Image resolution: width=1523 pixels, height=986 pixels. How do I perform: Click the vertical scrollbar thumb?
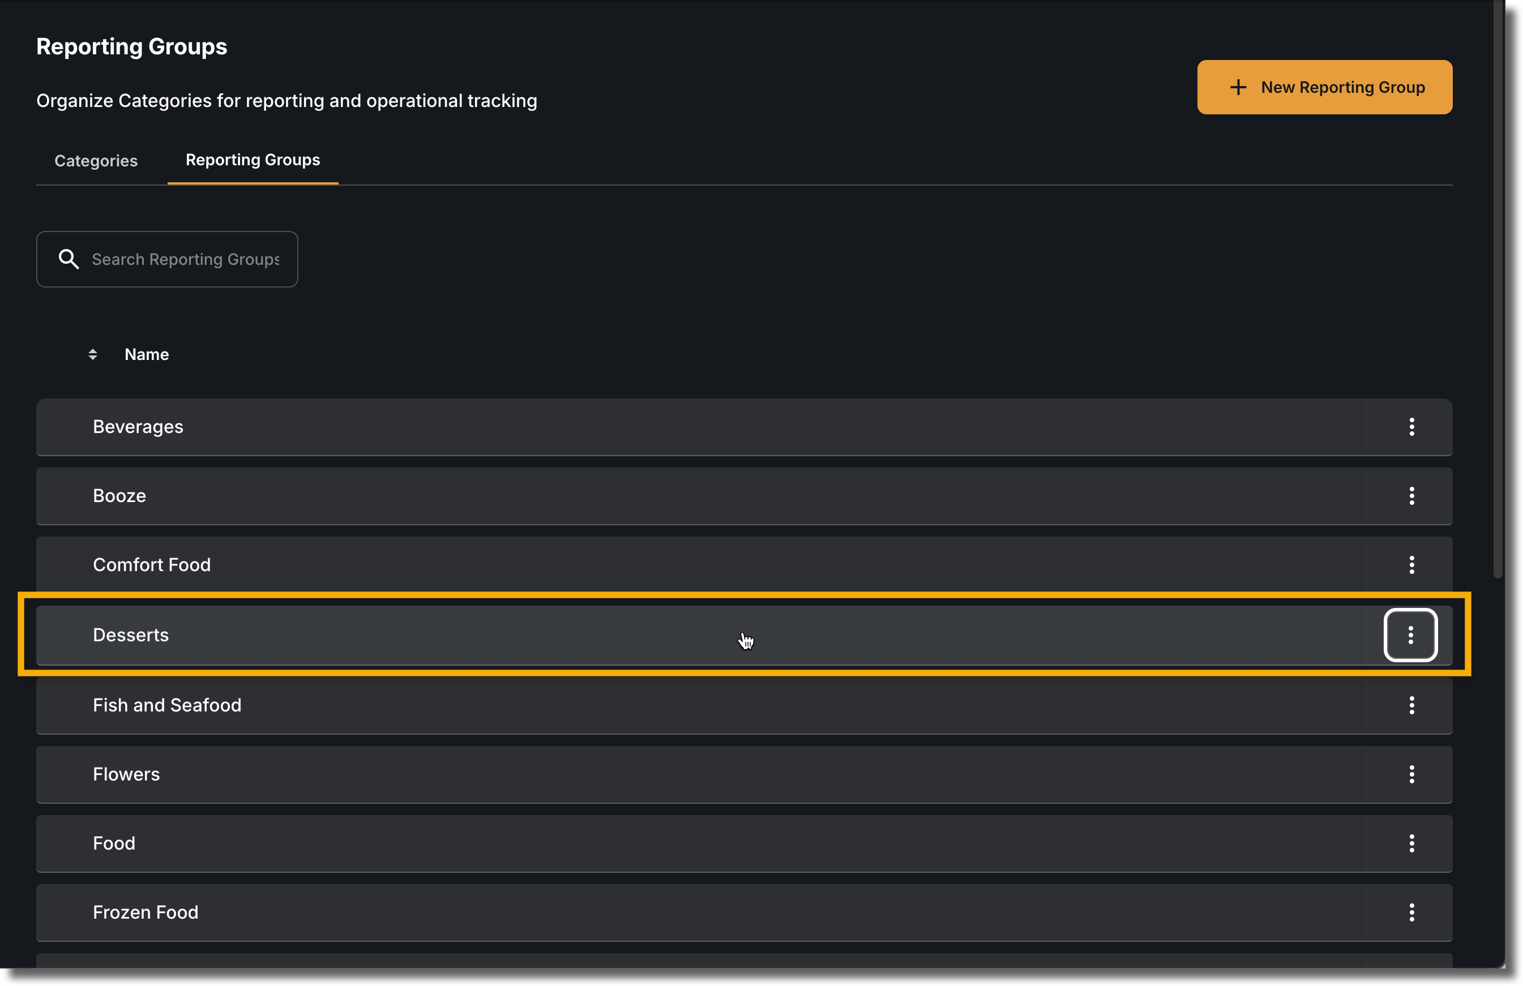(1498, 289)
